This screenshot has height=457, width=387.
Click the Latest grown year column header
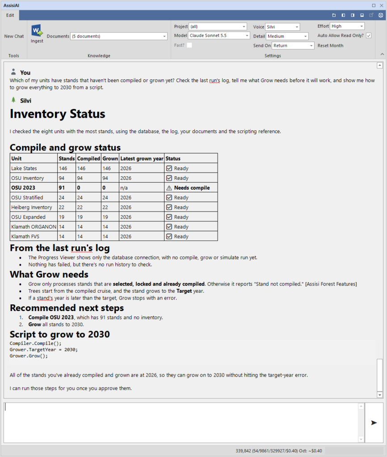pyautogui.click(x=142, y=158)
